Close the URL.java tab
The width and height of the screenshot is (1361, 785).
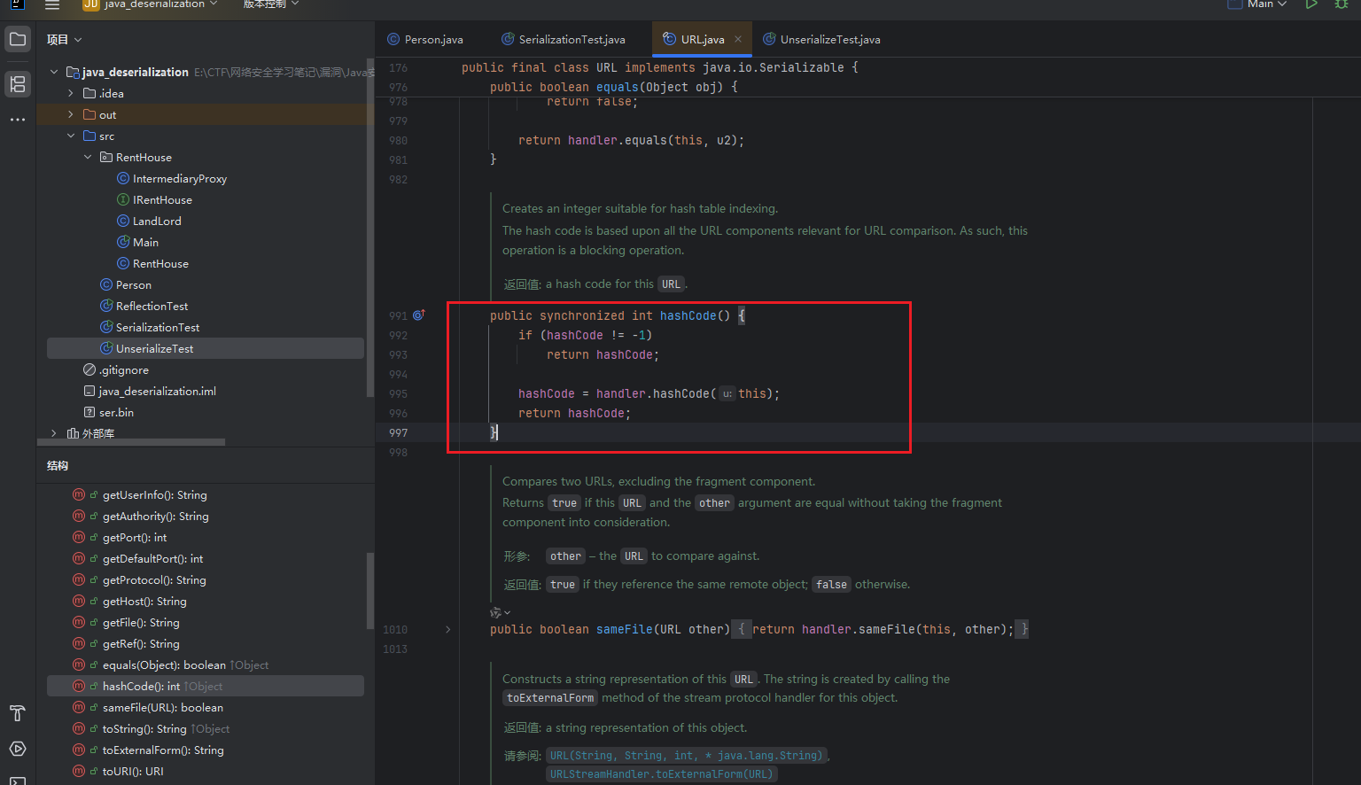(738, 39)
